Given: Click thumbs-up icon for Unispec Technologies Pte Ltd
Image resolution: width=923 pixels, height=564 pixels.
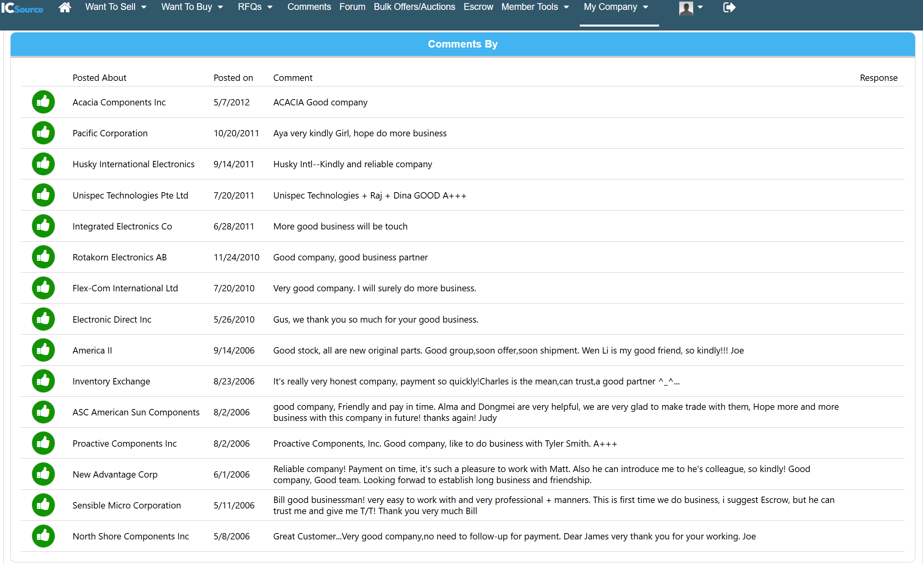Looking at the screenshot, I should [43, 195].
